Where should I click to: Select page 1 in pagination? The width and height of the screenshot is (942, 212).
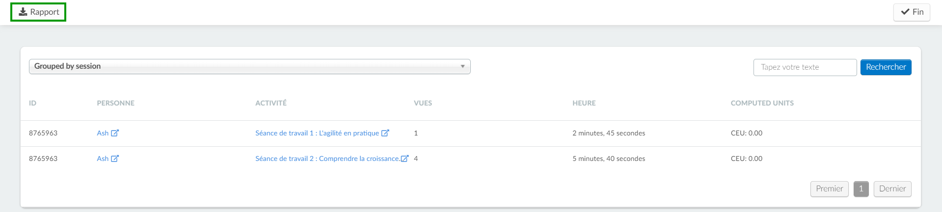(861, 189)
